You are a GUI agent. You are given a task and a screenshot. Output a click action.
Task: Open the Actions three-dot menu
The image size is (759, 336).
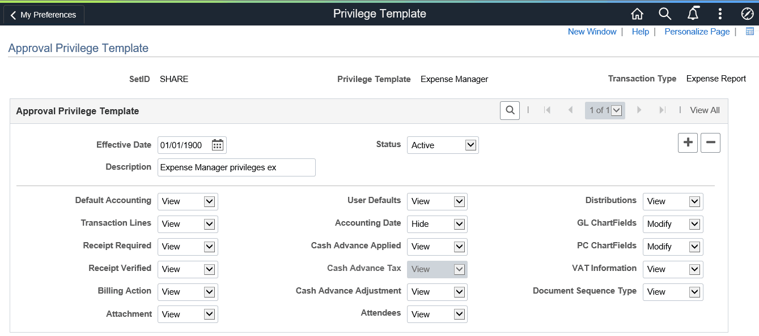coord(720,14)
